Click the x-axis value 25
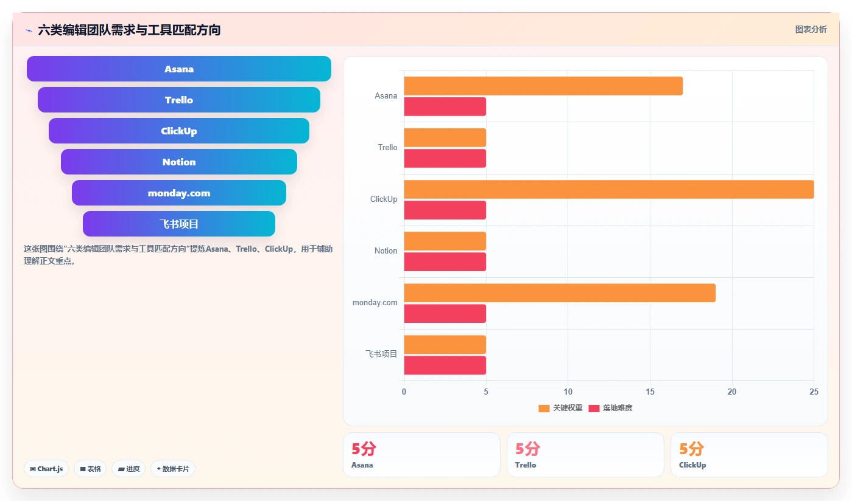852x501 pixels. coord(814,392)
